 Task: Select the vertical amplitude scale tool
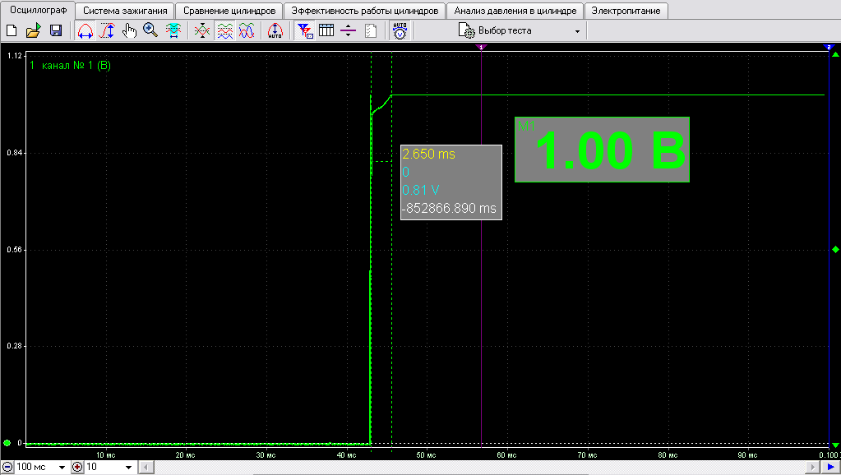pyautogui.click(x=107, y=30)
